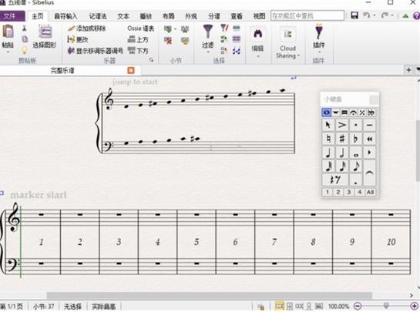
Task: Open the add bar dropdown arrow
Action: click(x=175, y=29)
